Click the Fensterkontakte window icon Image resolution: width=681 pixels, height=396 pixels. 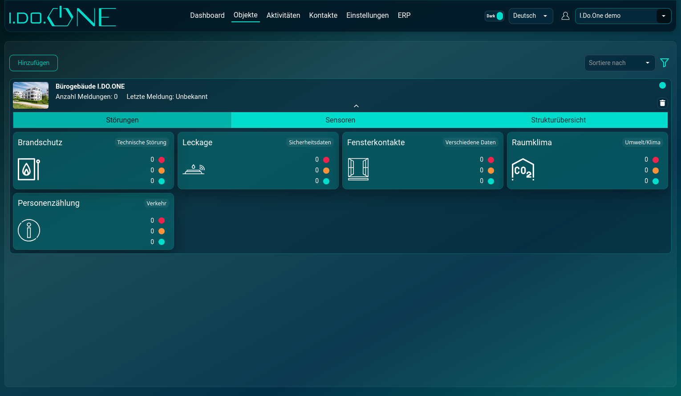358,169
